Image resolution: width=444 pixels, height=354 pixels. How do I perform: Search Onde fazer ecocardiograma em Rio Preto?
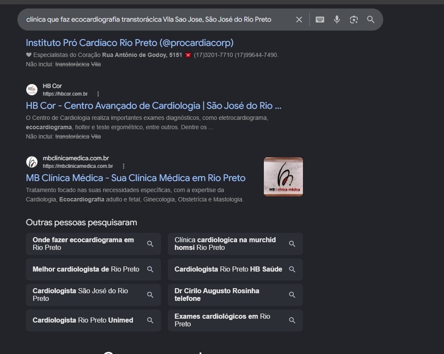(x=93, y=244)
